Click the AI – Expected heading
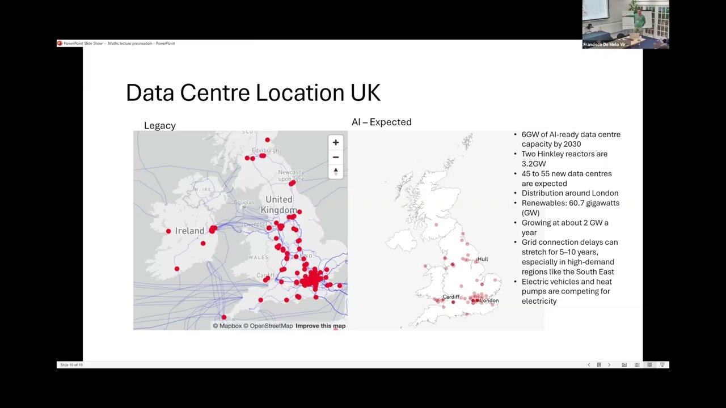The width and height of the screenshot is (726, 408). (382, 122)
